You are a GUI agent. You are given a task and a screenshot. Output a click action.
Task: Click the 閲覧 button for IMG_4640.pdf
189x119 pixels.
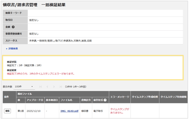click(x=8, y=111)
